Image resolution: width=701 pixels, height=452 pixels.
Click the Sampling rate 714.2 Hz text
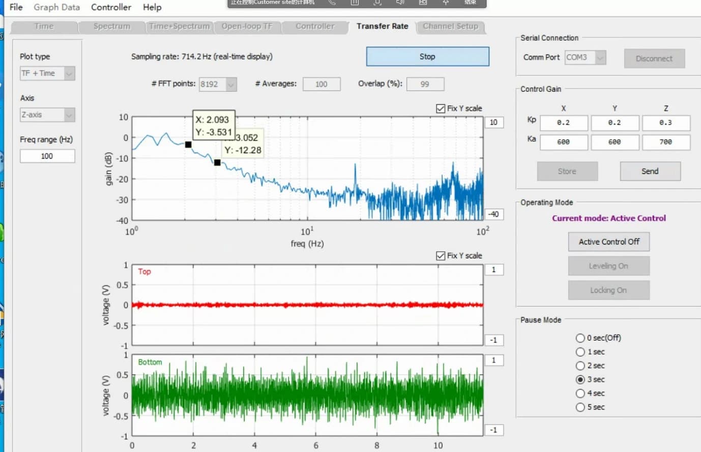(202, 56)
